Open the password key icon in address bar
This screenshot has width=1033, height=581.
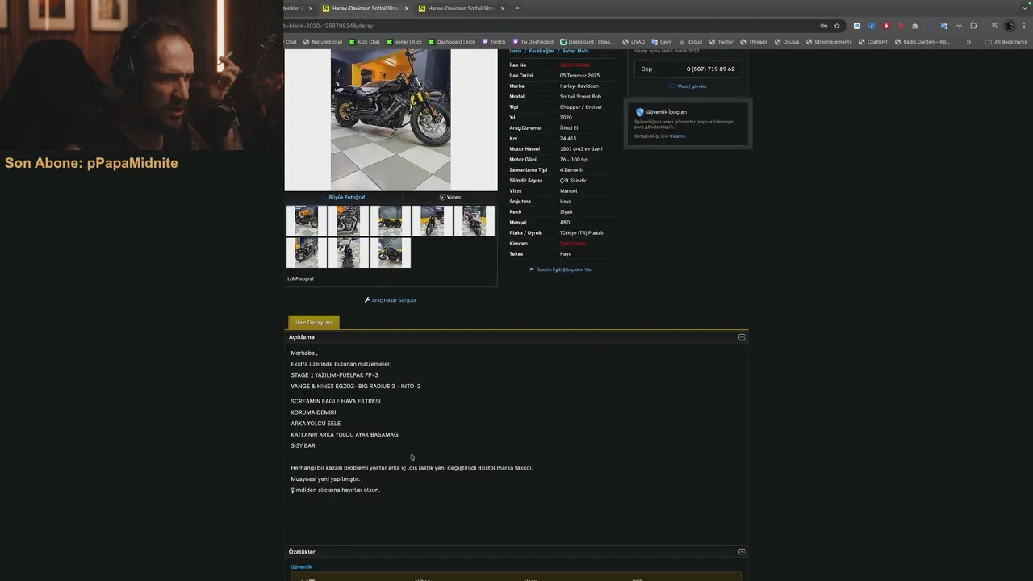coord(824,26)
